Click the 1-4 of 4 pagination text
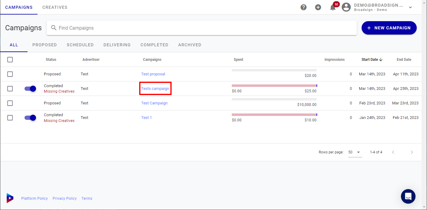 coord(376,152)
